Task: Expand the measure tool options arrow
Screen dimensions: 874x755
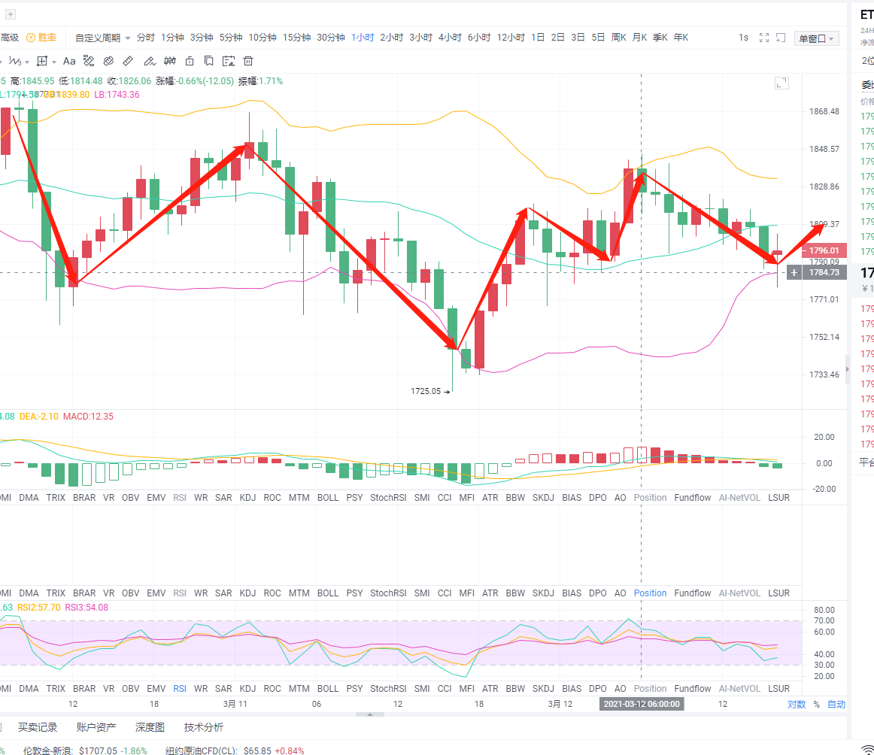Action: [x=54, y=62]
